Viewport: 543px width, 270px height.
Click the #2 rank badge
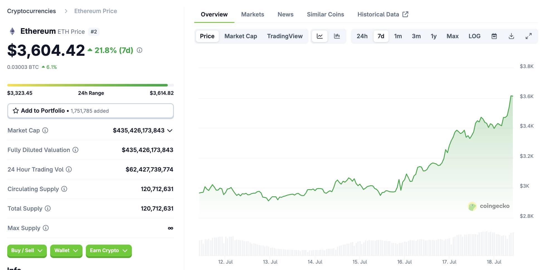(x=94, y=32)
